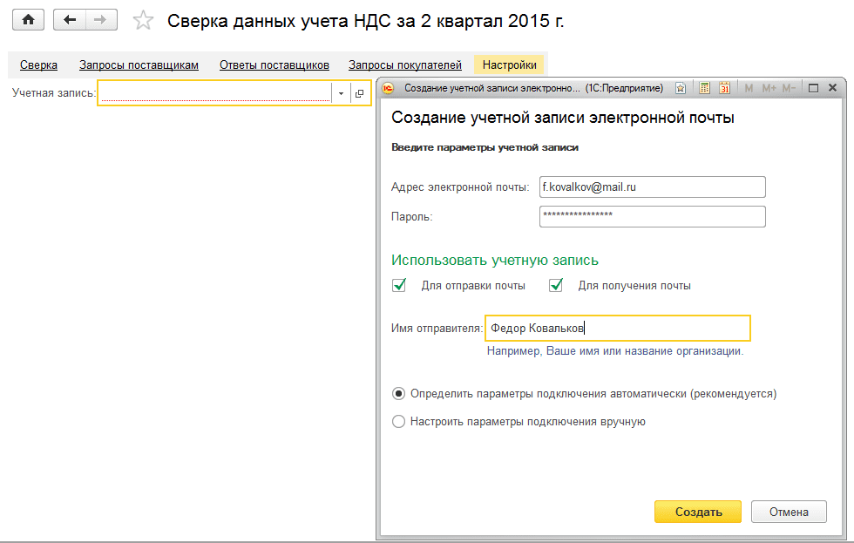Image resolution: width=854 pixels, height=543 pixels.
Task: Click the forward arrow navigation button
Action: point(102,20)
